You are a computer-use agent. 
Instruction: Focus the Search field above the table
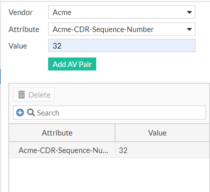pyautogui.click(x=109, y=112)
